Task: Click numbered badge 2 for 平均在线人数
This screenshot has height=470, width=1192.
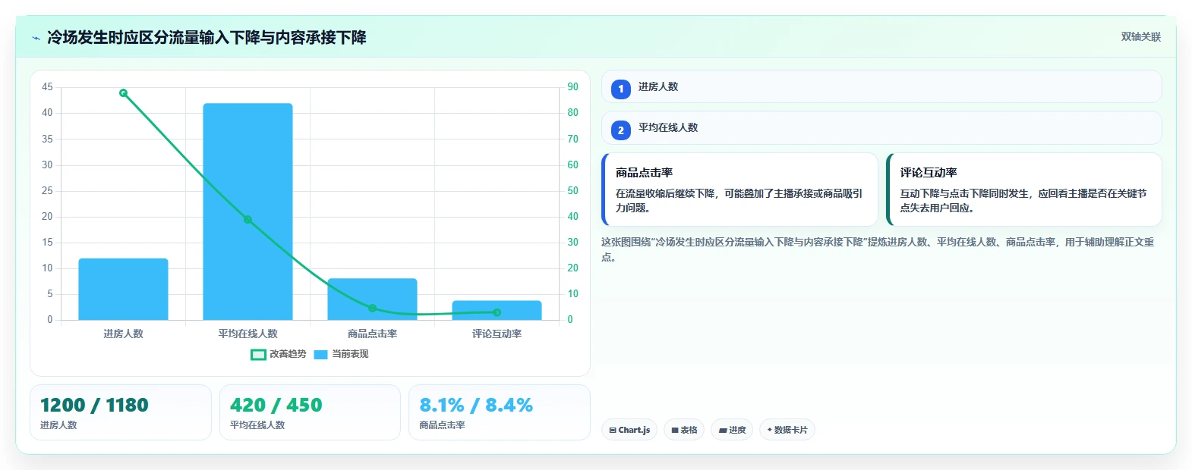Action: [x=620, y=130]
